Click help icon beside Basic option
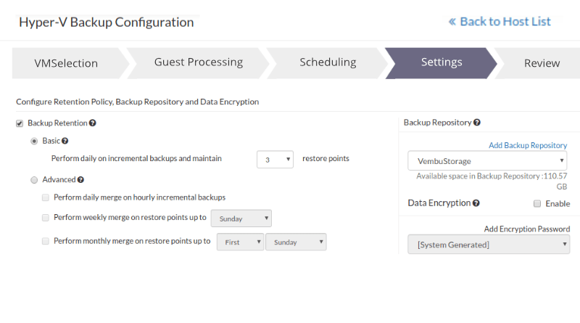The width and height of the screenshot is (580, 323). pyautogui.click(x=65, y=141)
